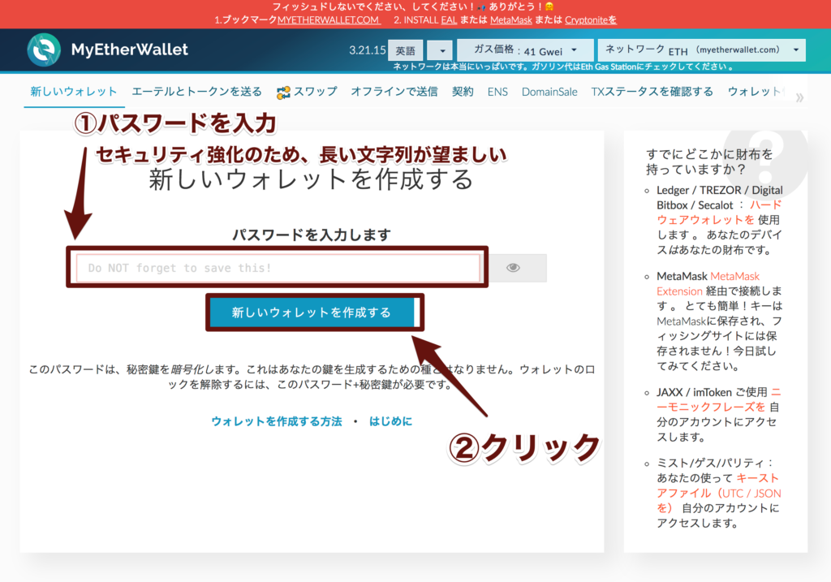
Task: Click the text JAXX / imToken ご使用
Action: pyautogui.click(x=712, y=392)
